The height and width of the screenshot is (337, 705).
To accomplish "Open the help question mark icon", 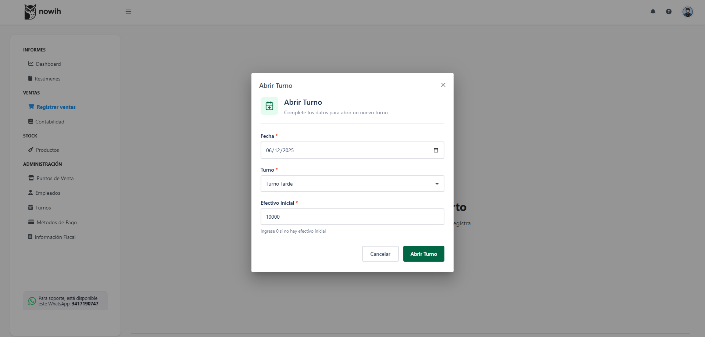I will [x=669, y=12].
